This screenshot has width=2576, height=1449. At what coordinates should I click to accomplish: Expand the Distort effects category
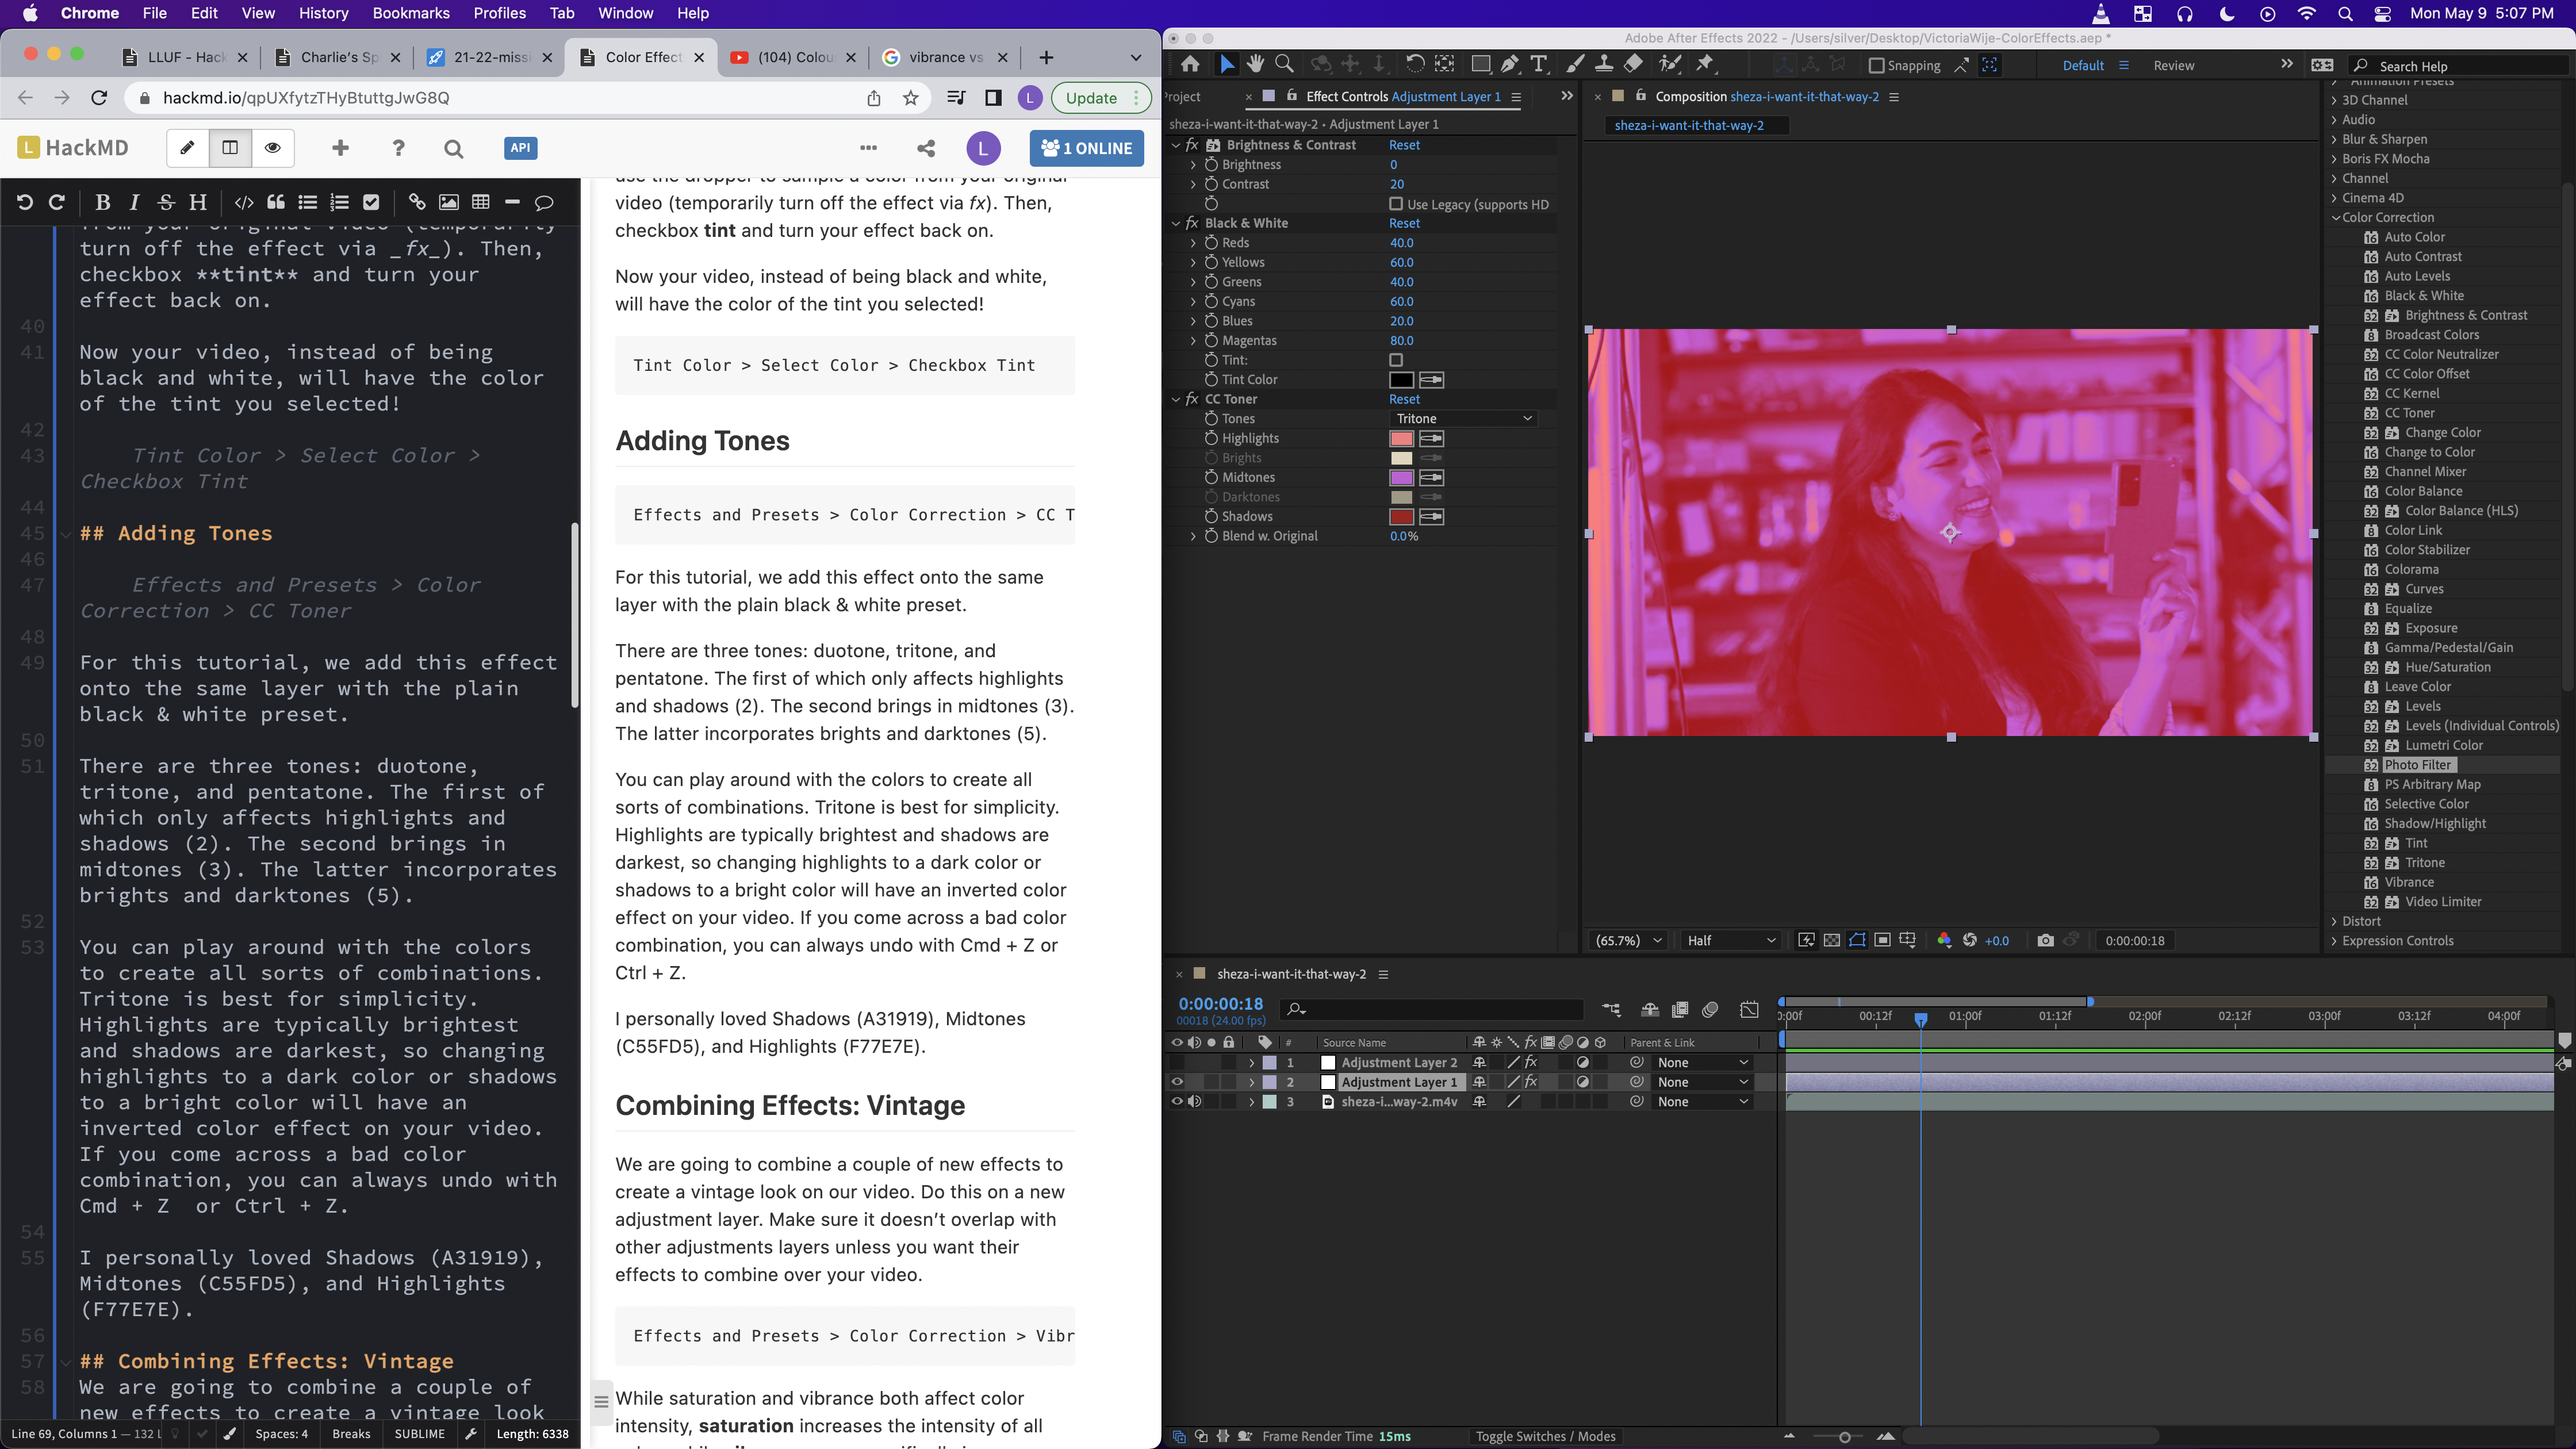2335,921
